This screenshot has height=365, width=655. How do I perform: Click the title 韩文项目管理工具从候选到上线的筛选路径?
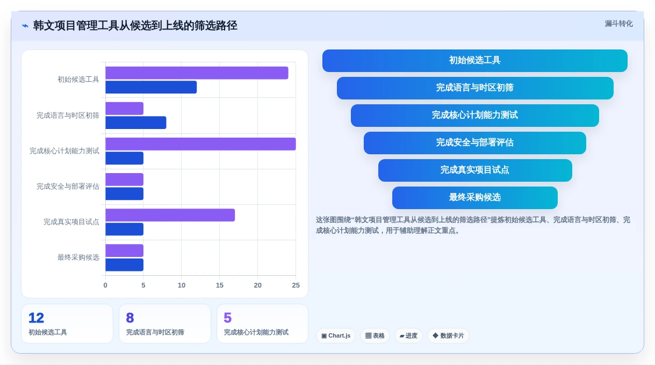point(135,26)
